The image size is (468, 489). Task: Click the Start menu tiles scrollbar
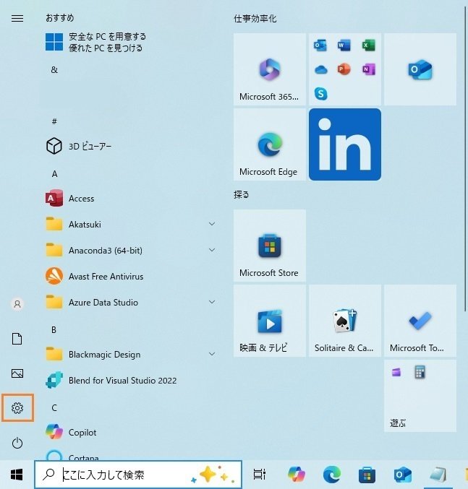(x=465, y=159)
